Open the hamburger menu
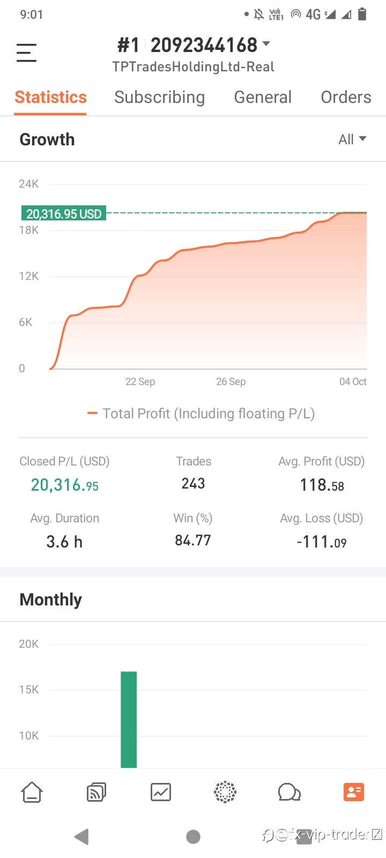Image resolution: width=386 pixels, height=858 pixels. point(26,53)
